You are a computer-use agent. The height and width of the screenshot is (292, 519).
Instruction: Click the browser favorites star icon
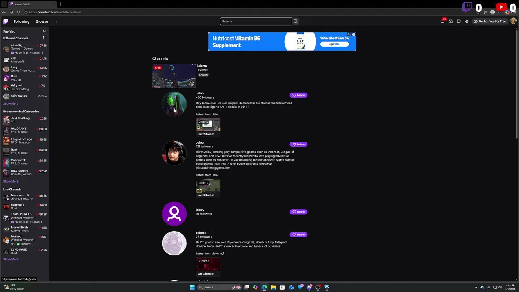pyautogui.click(x=485, y=12)
